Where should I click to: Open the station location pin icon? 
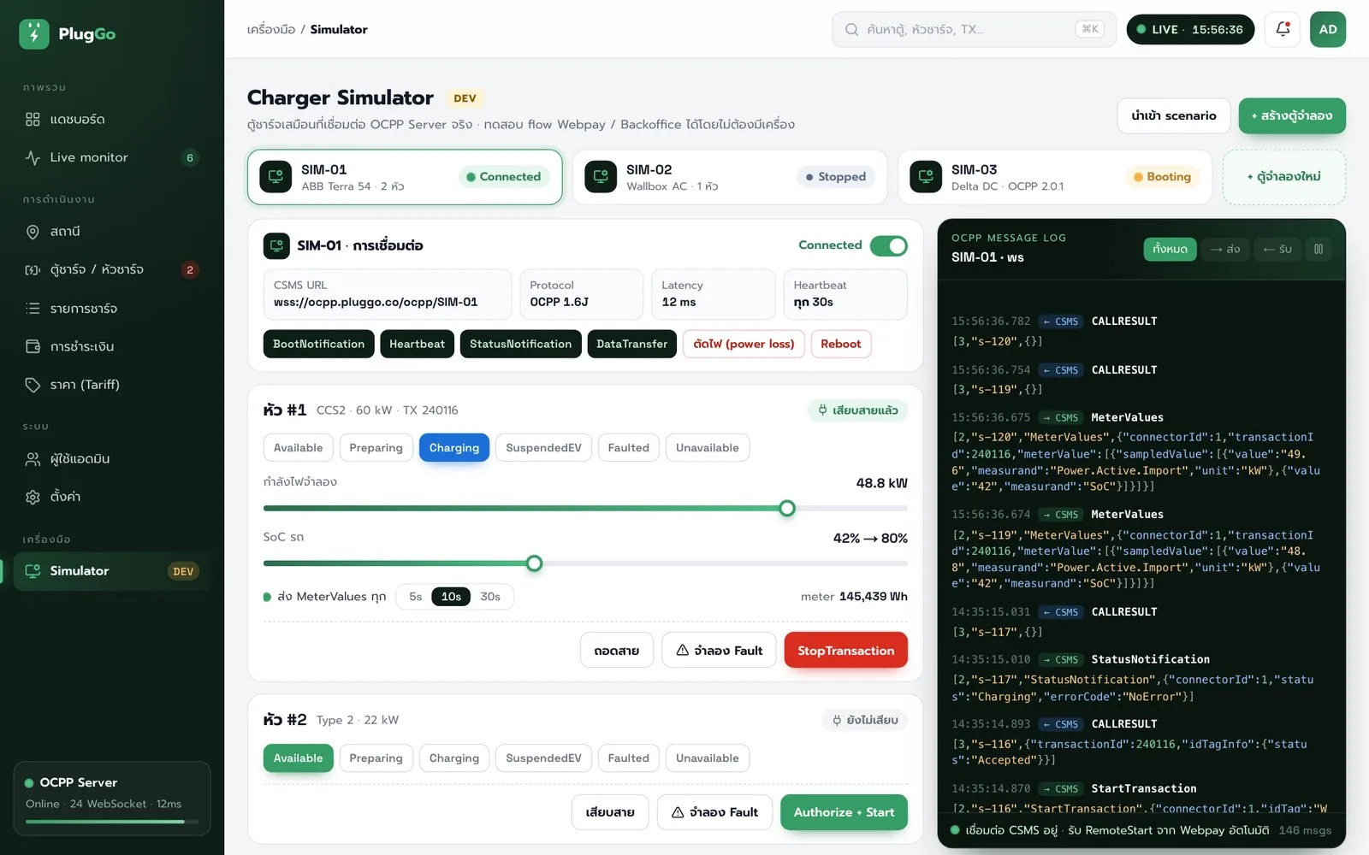[x=33, y=232]
